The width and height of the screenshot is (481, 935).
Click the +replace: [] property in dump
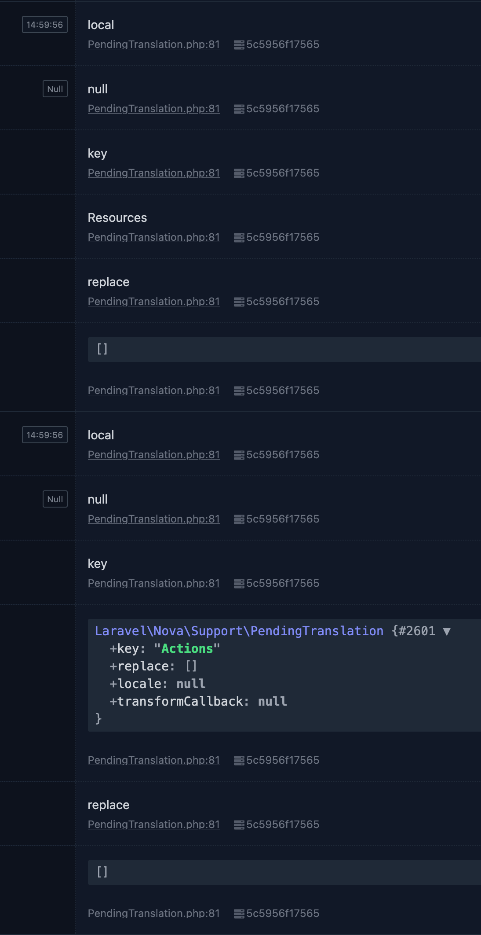point(153,666)
